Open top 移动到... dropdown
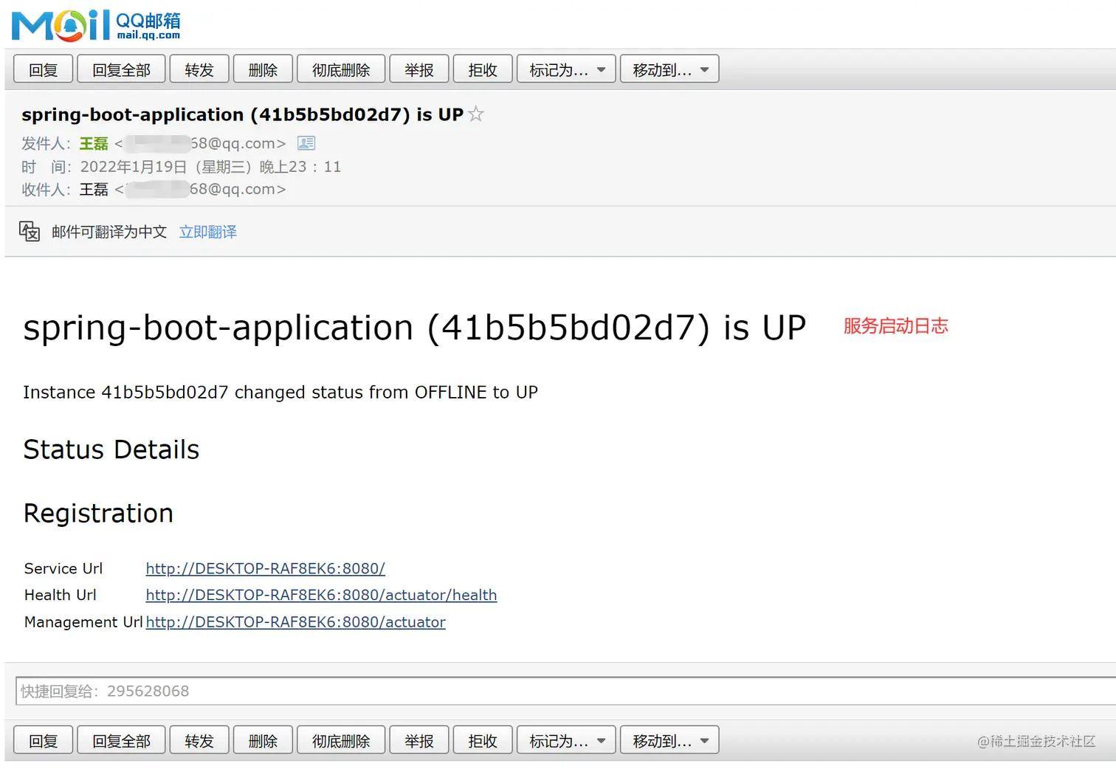Viewport: 1116px width, 769px height. coord(669,69)
